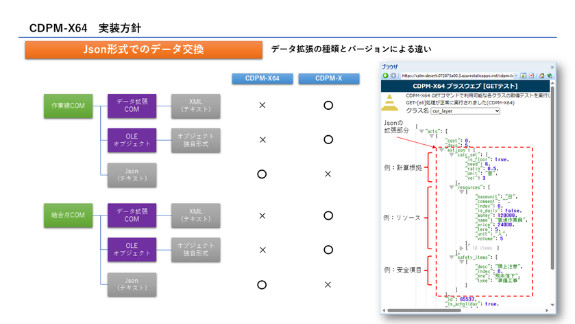Viewport: 575px width, 324px height.
Task: Select "データ拡張 COM" box beside 作業線COM
Action: pos(132,106)
